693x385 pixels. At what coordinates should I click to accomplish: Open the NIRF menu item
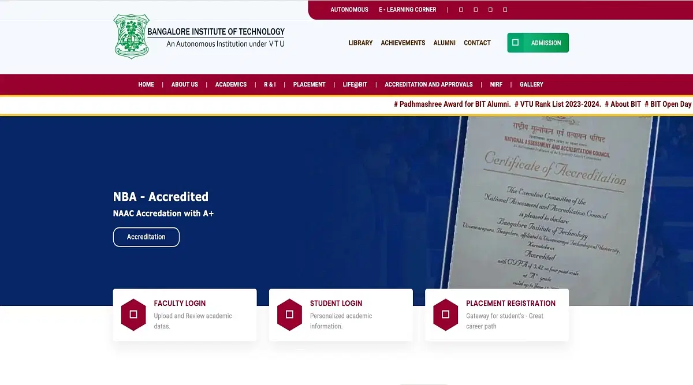pyautogui.click(x=496, y=84)
